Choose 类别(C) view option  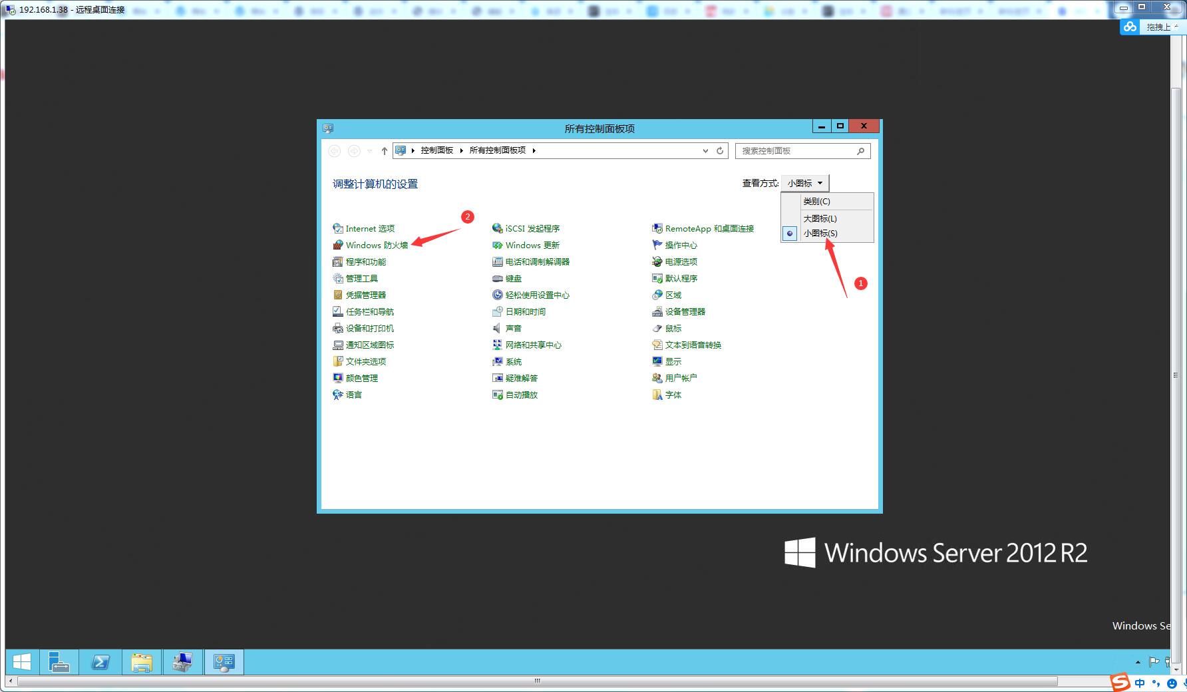pos(816,202)
